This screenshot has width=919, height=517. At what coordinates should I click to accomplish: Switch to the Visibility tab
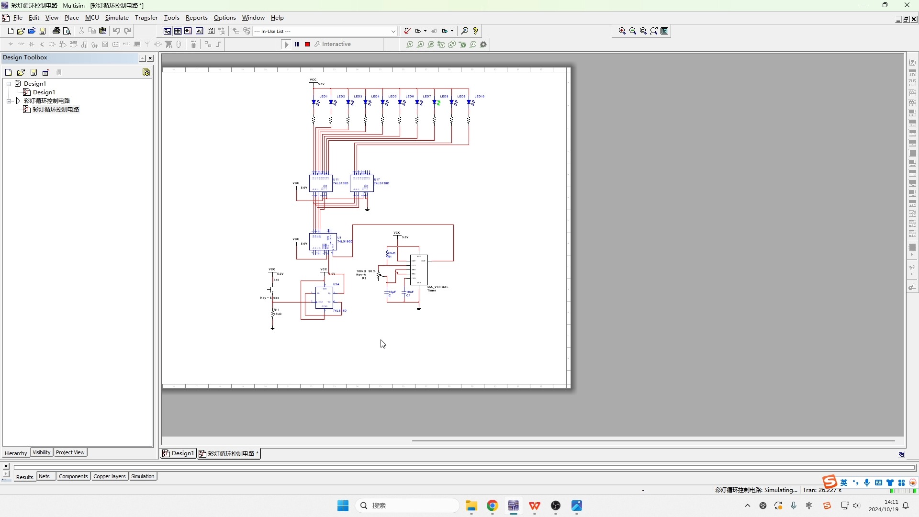pyautogui.click(x=42, y=452)
